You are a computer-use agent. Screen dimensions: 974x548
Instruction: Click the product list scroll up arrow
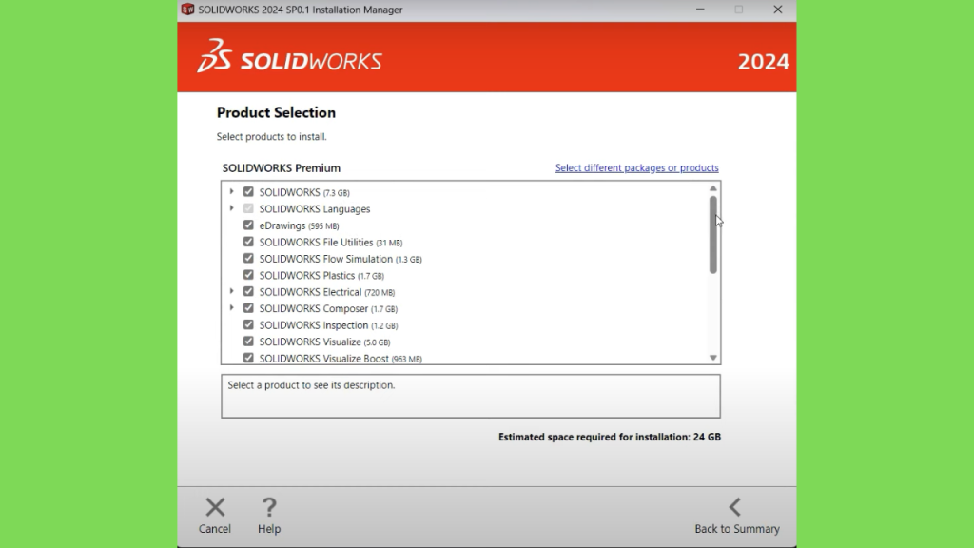(713, 188)
